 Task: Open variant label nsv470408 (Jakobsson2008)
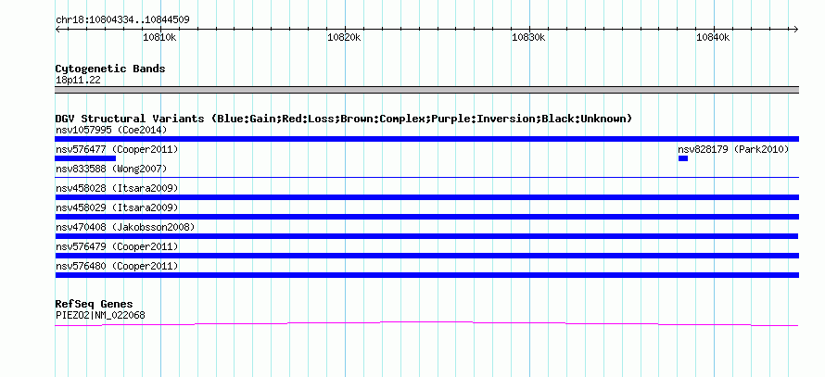coord(125,227)
